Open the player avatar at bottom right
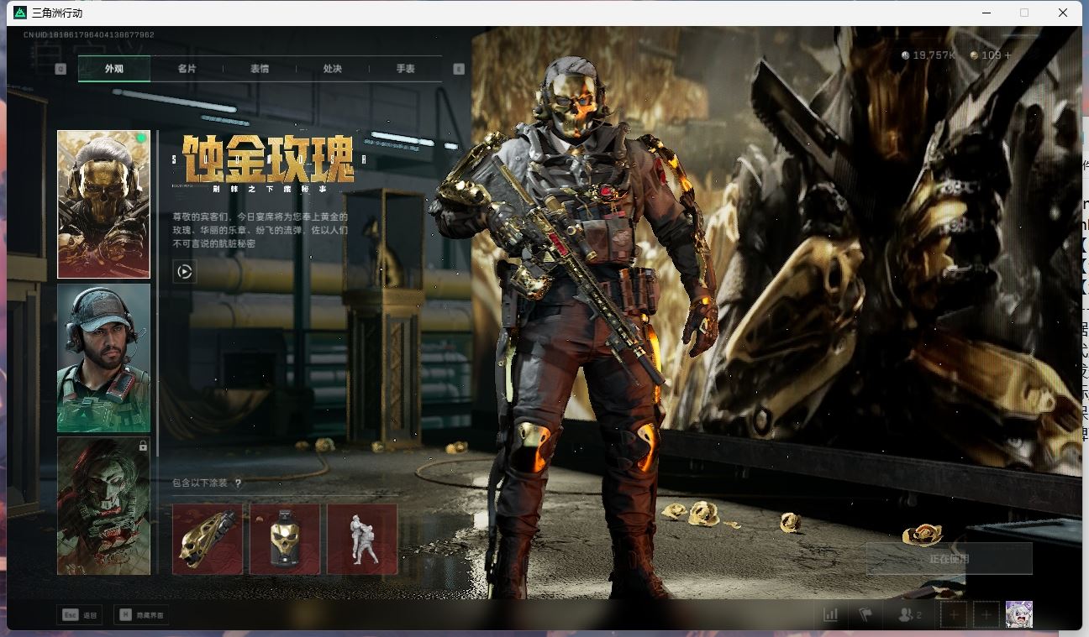This screenshot has width=1089, height=637. click(x=1018, y=615)
